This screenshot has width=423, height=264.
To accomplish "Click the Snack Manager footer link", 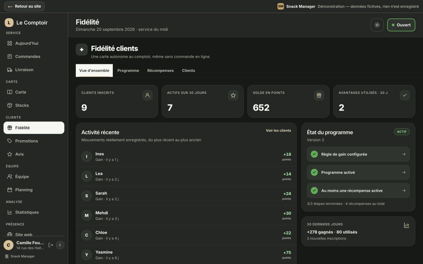I will [20, 256].
